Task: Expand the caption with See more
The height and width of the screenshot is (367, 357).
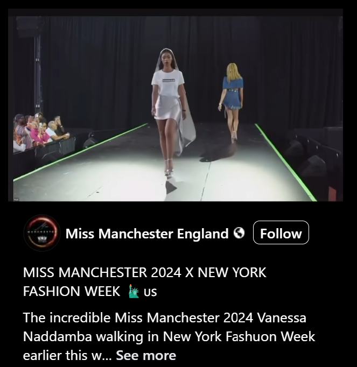Action: click(146, 355)
